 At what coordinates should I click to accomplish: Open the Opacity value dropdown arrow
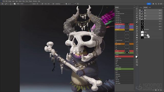pos(40,4)
